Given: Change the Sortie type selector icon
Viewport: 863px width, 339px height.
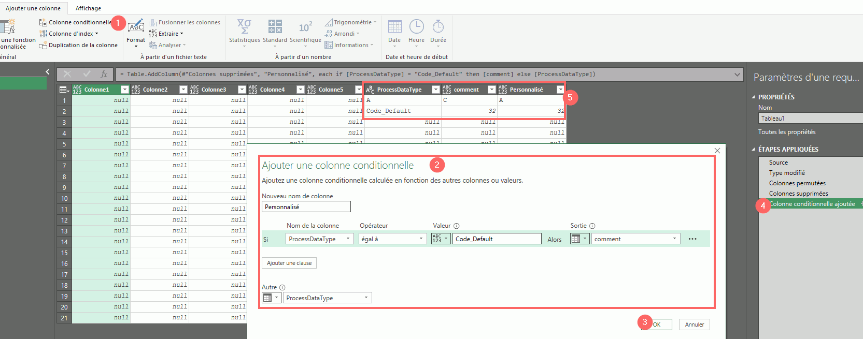Looking at the screenshot, I should point(579,239).
